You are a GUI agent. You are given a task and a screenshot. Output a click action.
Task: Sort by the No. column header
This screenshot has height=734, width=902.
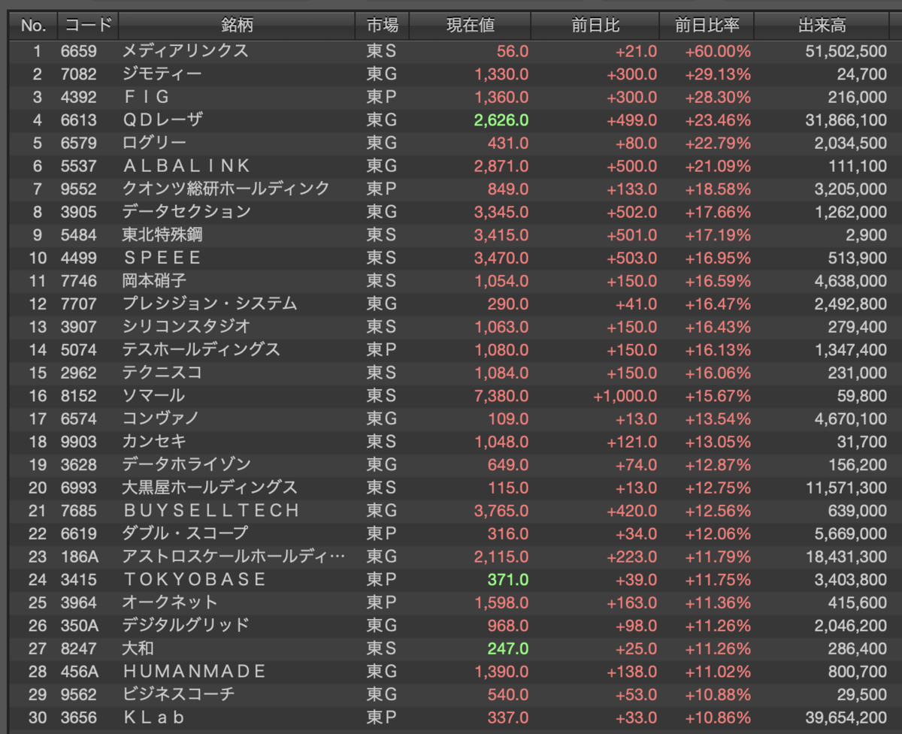coord(33,26)
